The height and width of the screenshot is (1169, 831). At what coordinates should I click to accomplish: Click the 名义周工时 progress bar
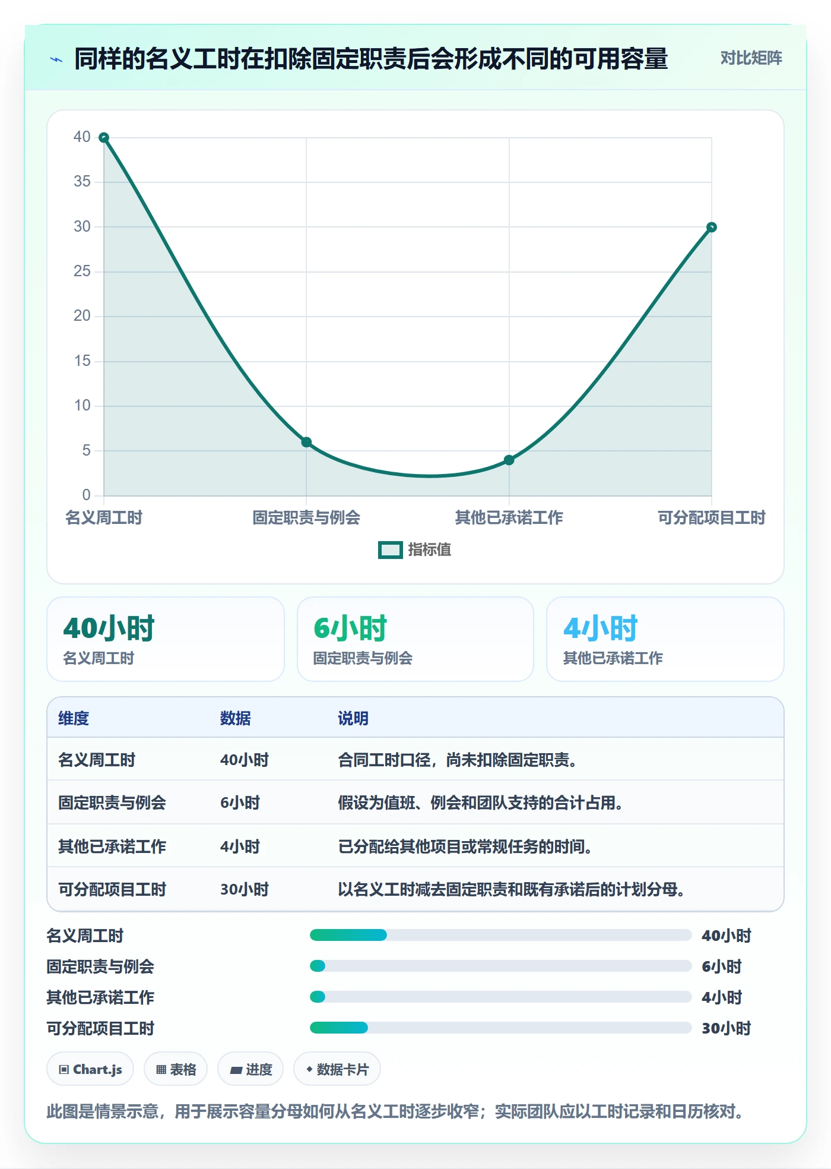500,936
